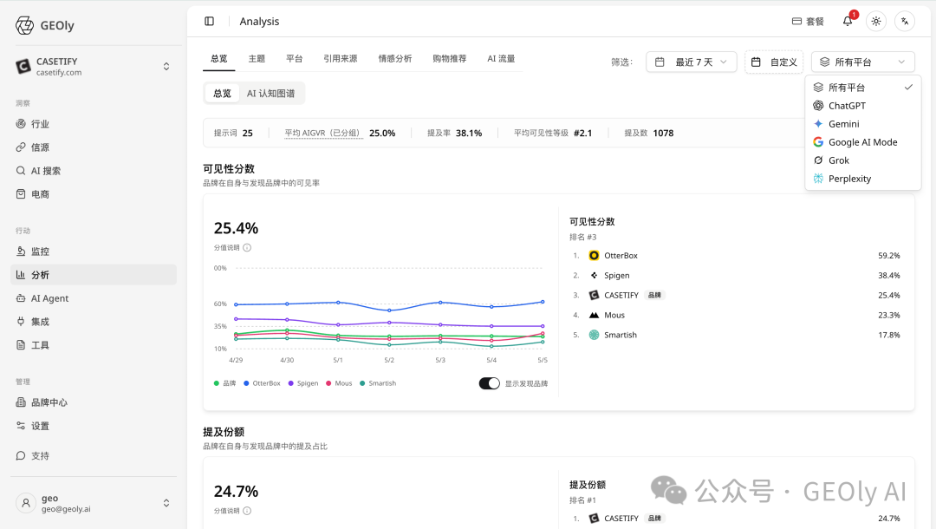Click the 集成 plug icon
This screenshot has height=529, width=936.
(x=21, y=321)
